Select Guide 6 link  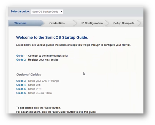(21, 93)
